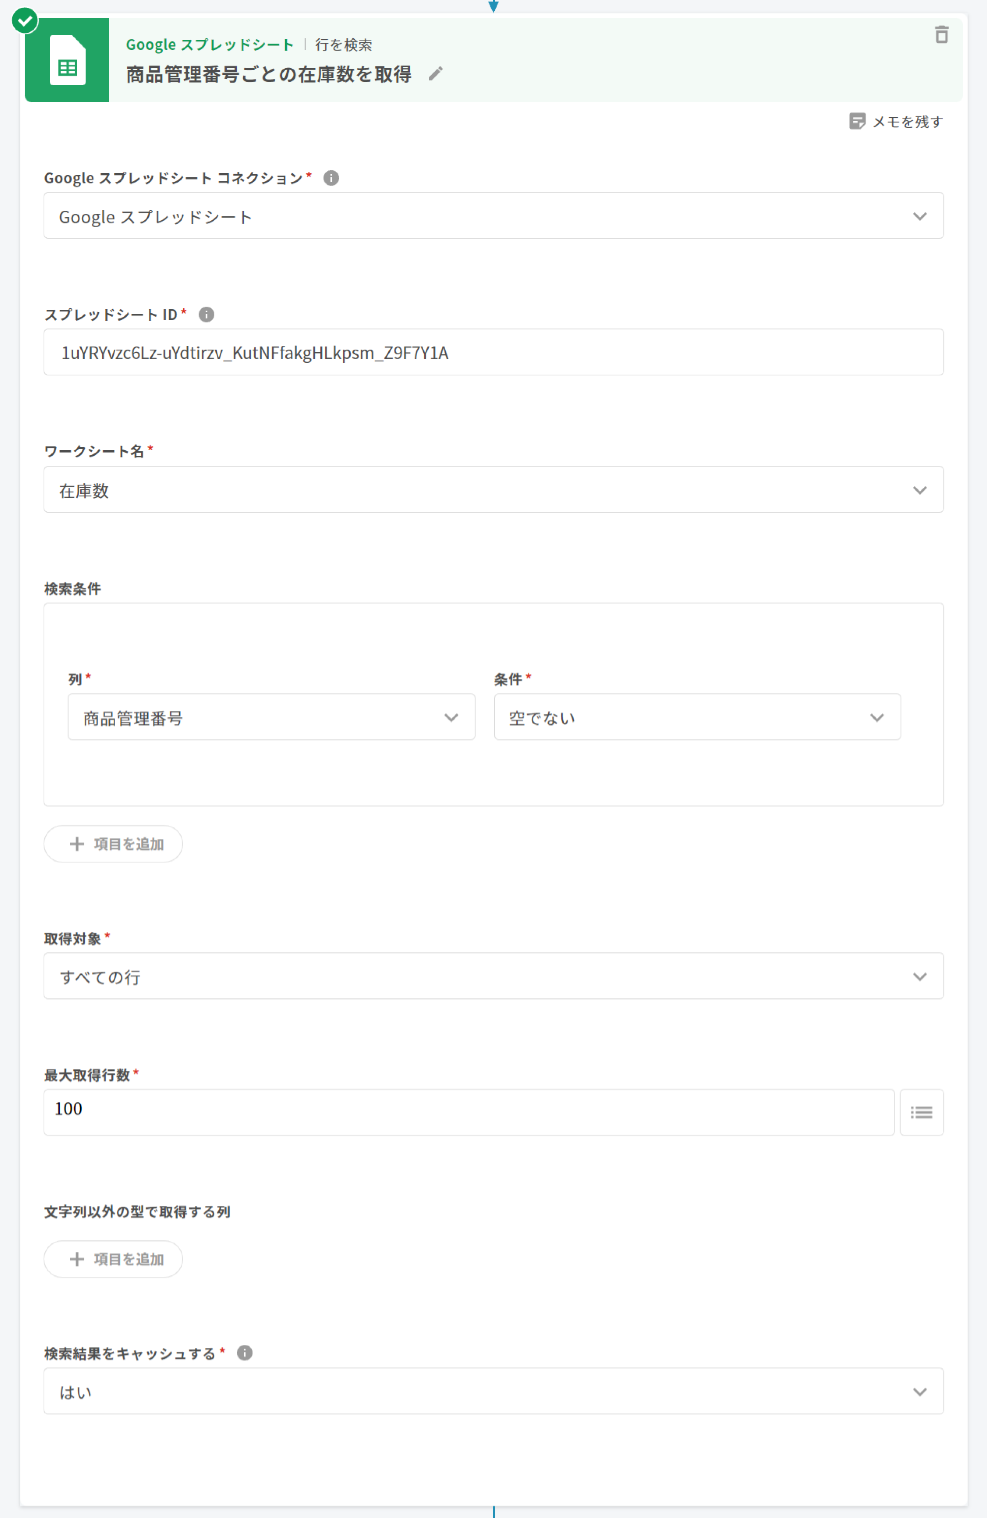Add item under 文字列以外の型で取得する列
This screenshot has width=987, height=1518.
113,1259
